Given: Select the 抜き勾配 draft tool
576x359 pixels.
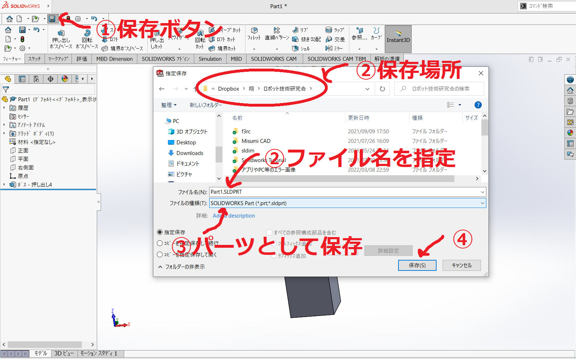Looking at the screenshot, I should point(307,39).
